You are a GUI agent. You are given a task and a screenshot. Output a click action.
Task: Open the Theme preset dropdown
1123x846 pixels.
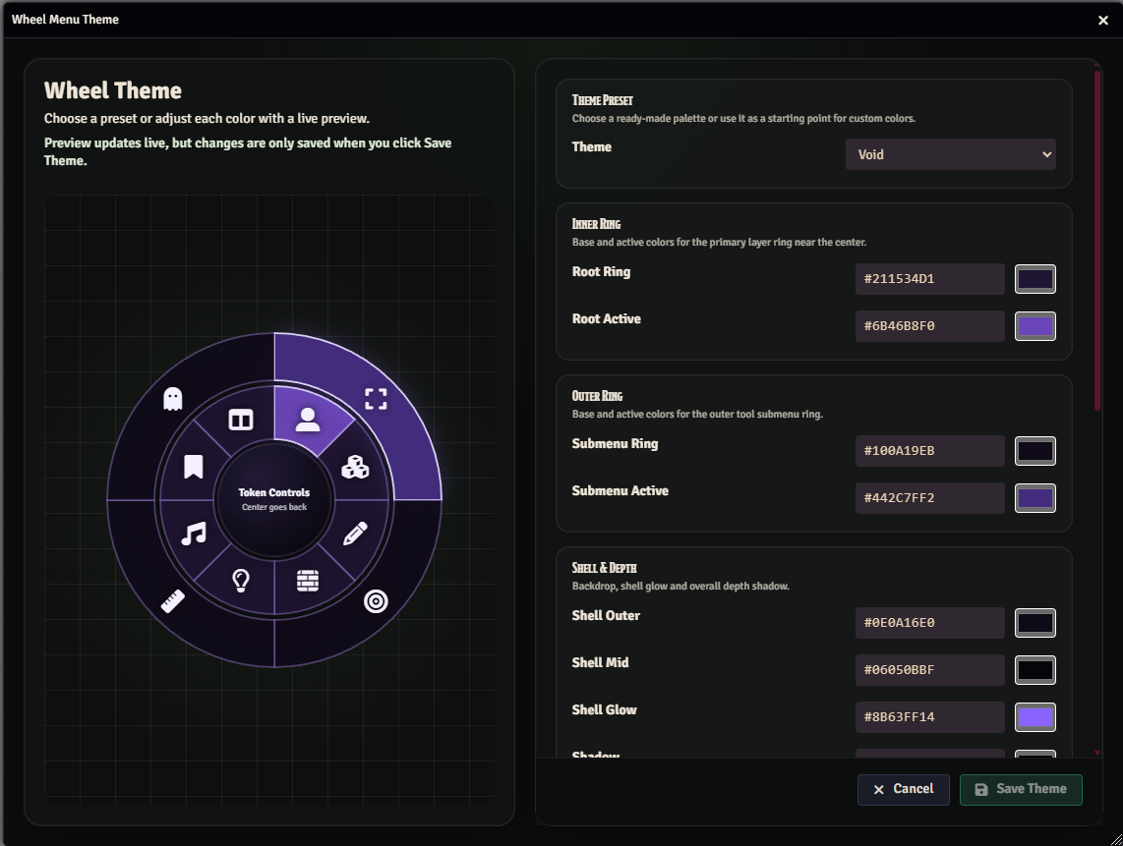coord(950,154)
